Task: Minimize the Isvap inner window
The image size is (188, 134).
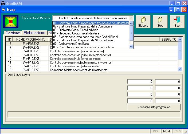Action: (x=172, y=9)
